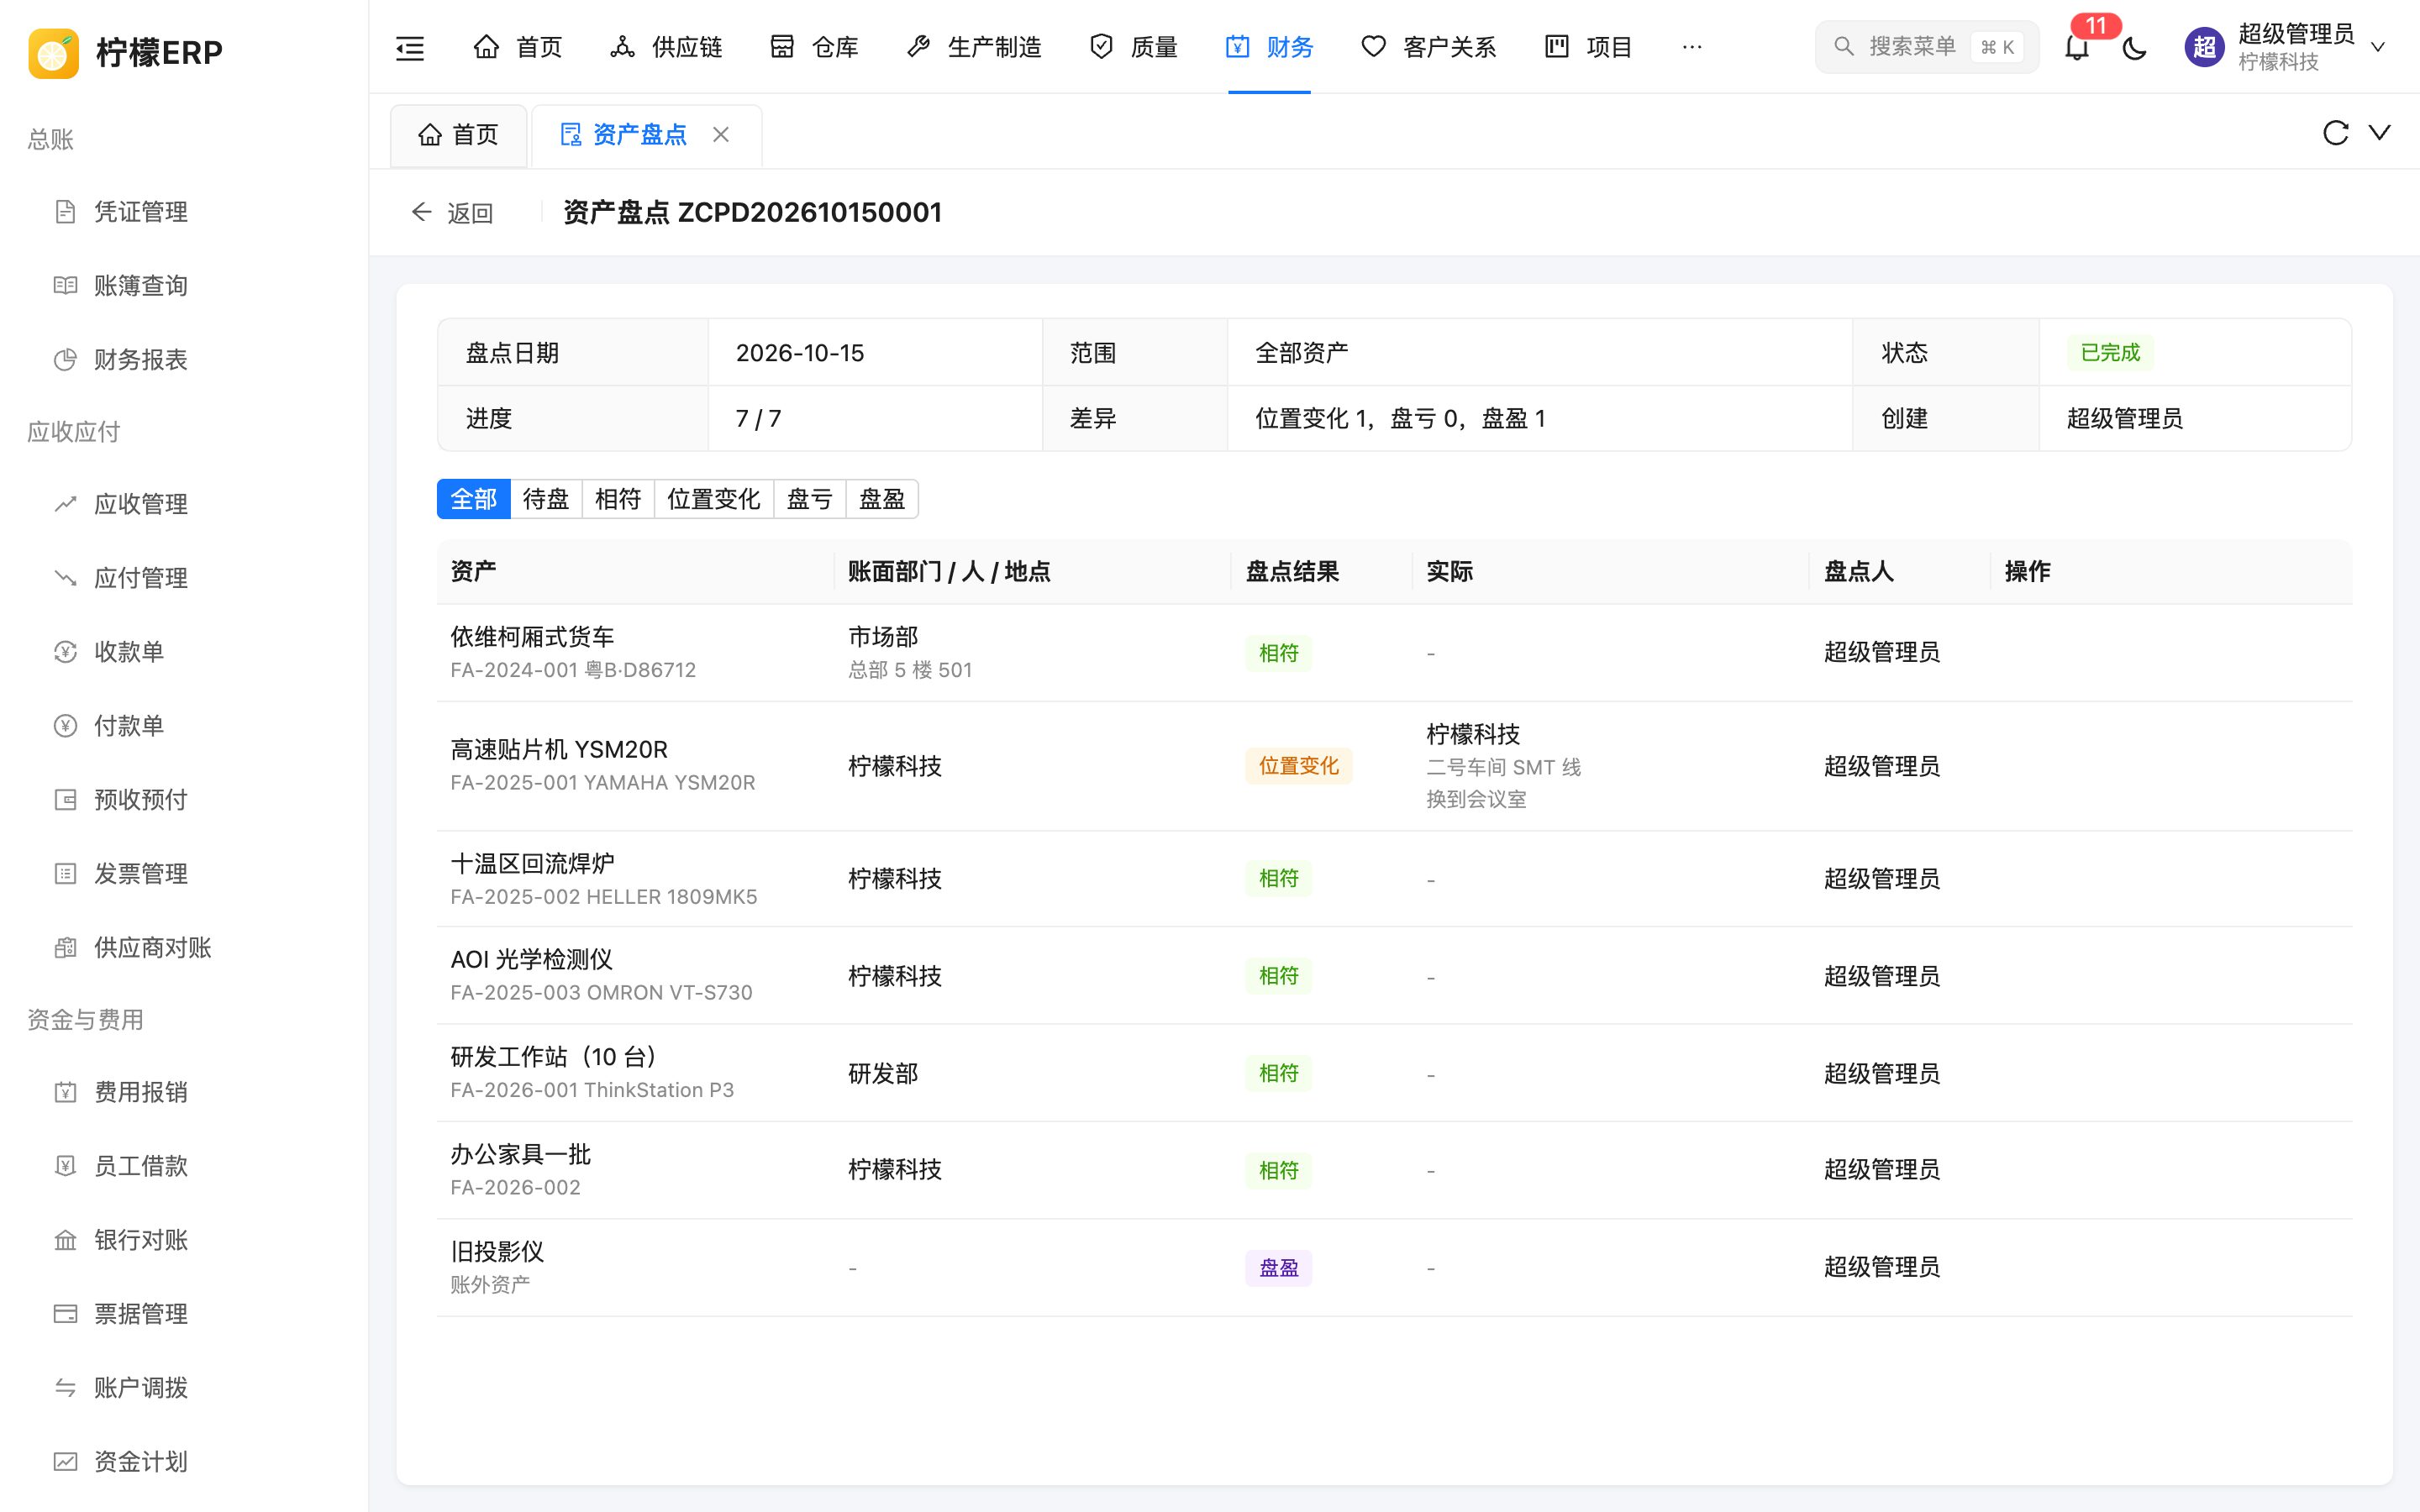The width and height of the screenshot is (2420, 1512).
Task: Collapse the sidebar with the menu fold icon
Action: tap(410, 47)
